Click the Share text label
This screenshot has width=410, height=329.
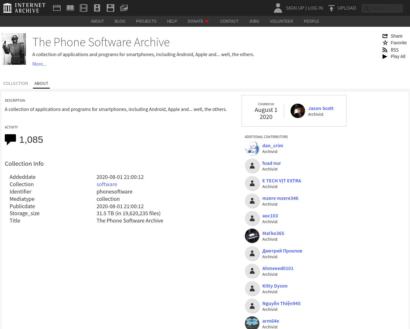[x=397, y=36]
